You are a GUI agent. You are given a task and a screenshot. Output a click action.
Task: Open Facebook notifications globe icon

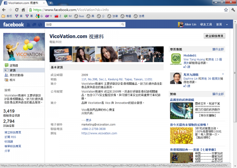click(x=40, y=25)
